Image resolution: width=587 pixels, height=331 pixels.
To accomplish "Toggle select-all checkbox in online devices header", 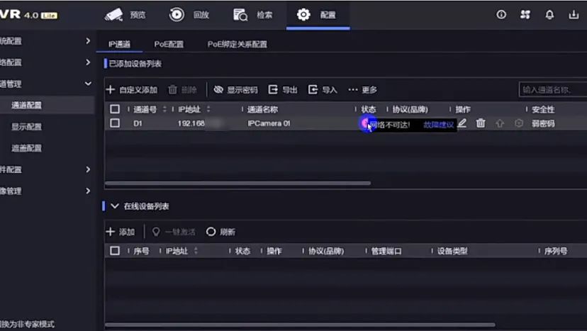I will point(115,251).
